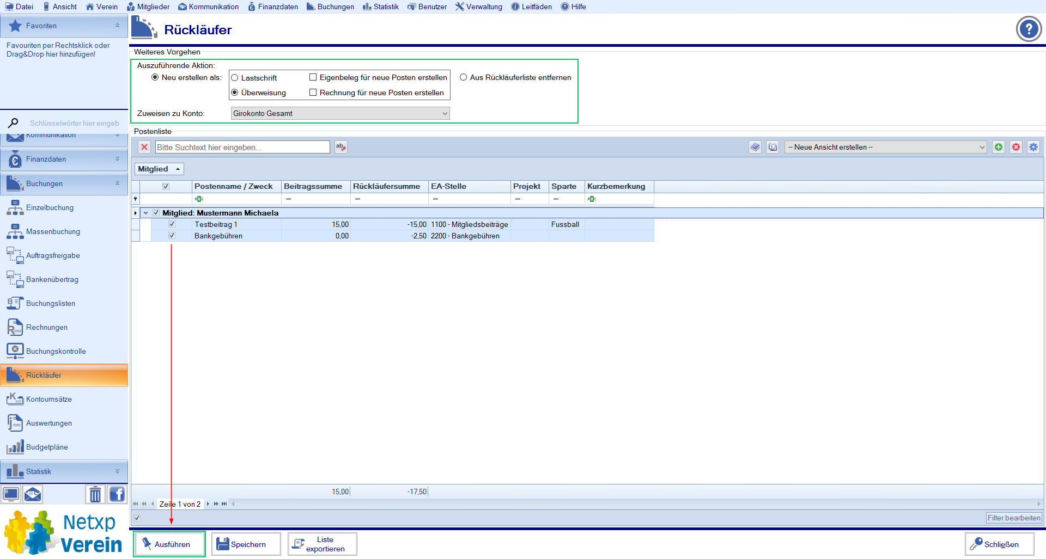
Task: Click the trash bin icon in the sidebar
Action: pyautogui.click(x=95, y=494)
